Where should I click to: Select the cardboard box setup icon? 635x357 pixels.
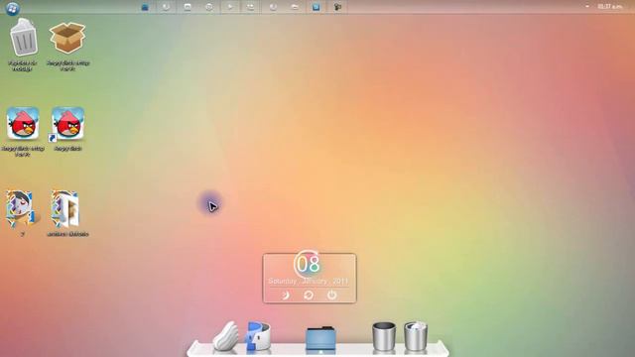(x=67, y=38)
